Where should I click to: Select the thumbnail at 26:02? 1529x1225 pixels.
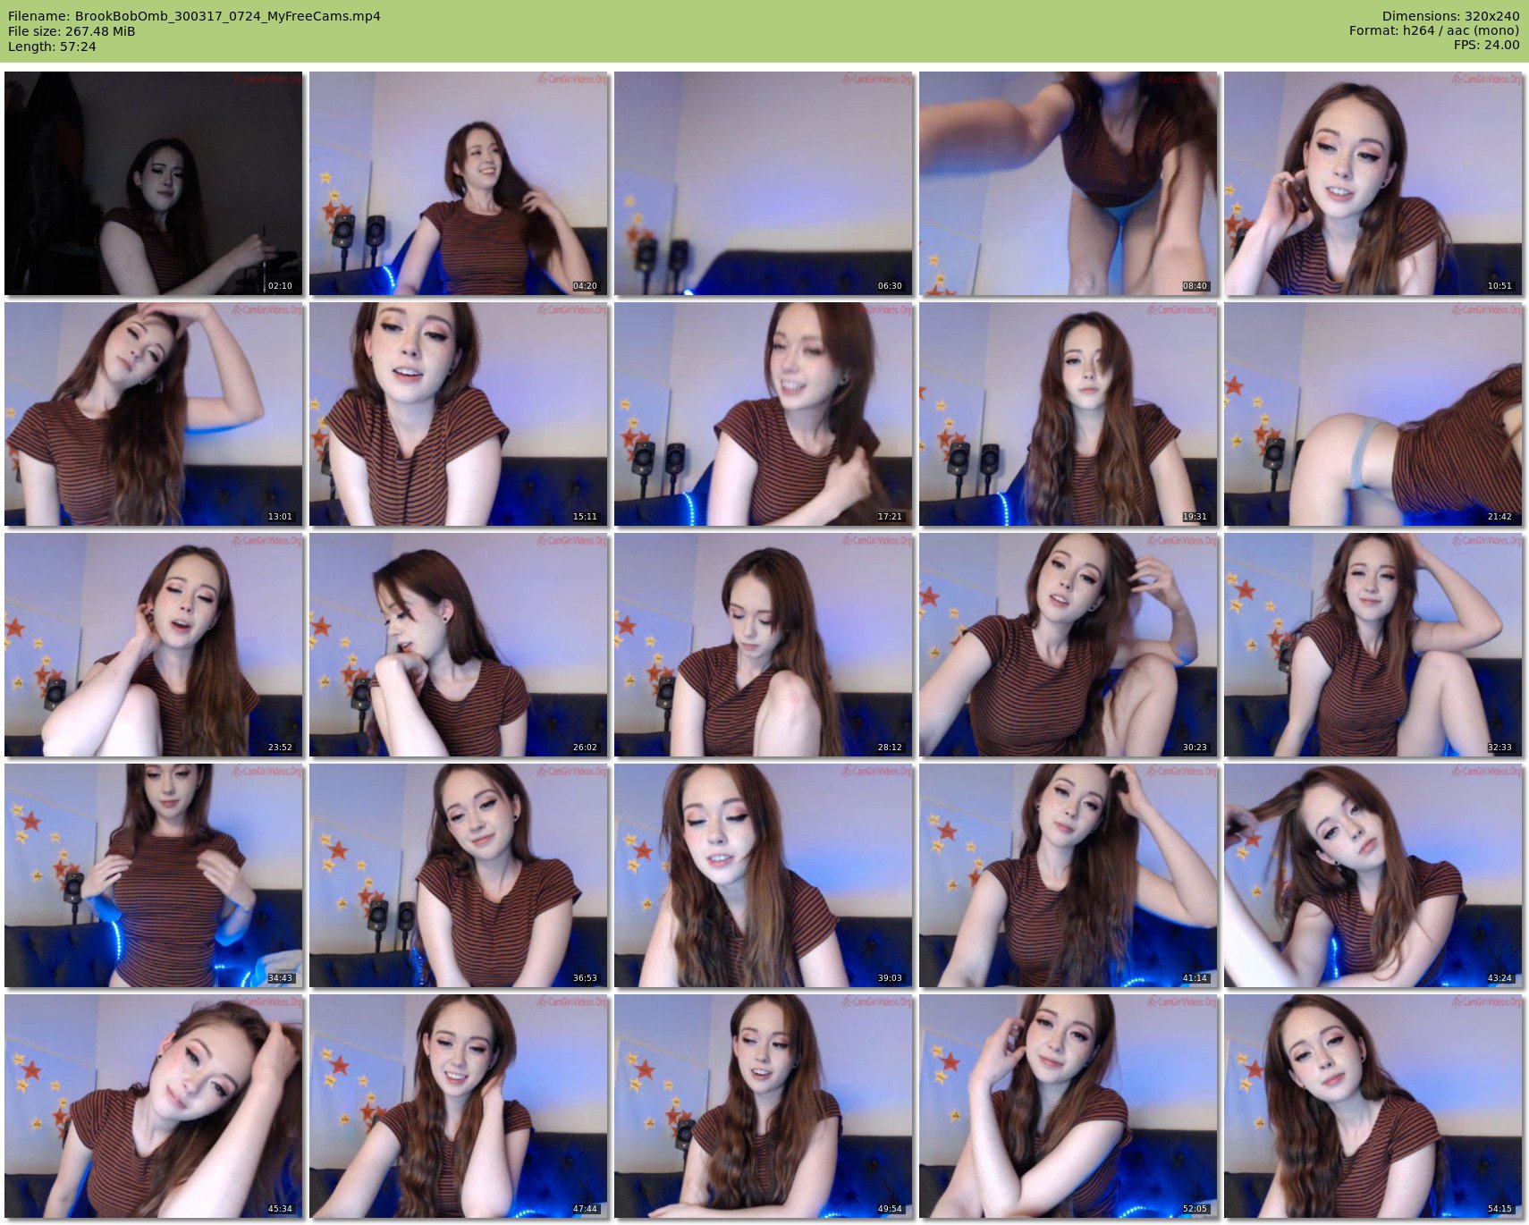(x=458, y=645)
